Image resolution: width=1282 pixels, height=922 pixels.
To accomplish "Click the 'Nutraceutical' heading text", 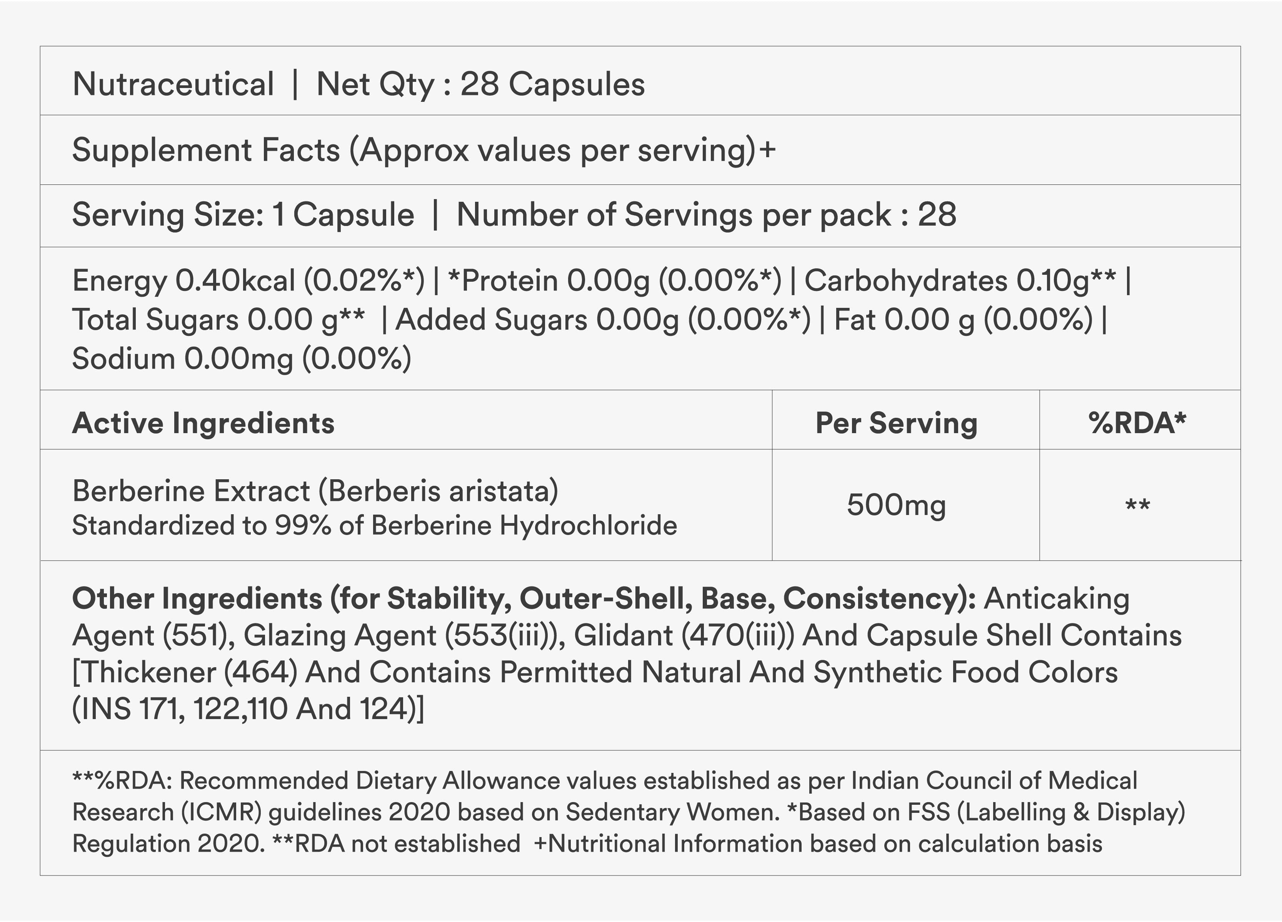I will pyautogui.click(x=173, y=84).
